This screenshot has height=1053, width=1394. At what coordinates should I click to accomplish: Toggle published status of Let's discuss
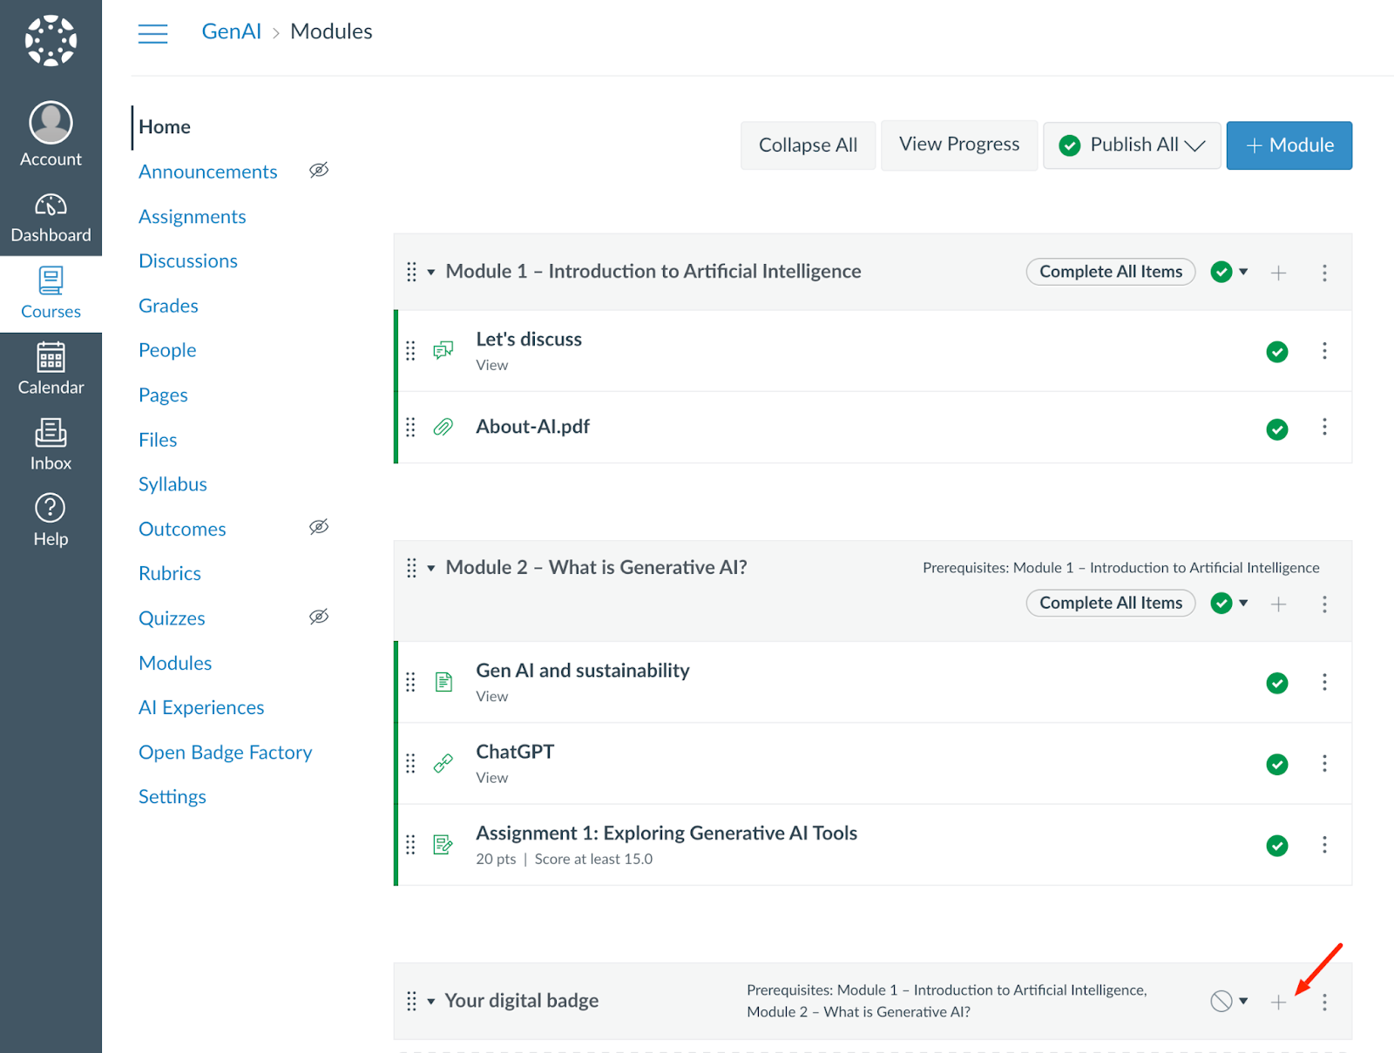(x=1277, y=352)
